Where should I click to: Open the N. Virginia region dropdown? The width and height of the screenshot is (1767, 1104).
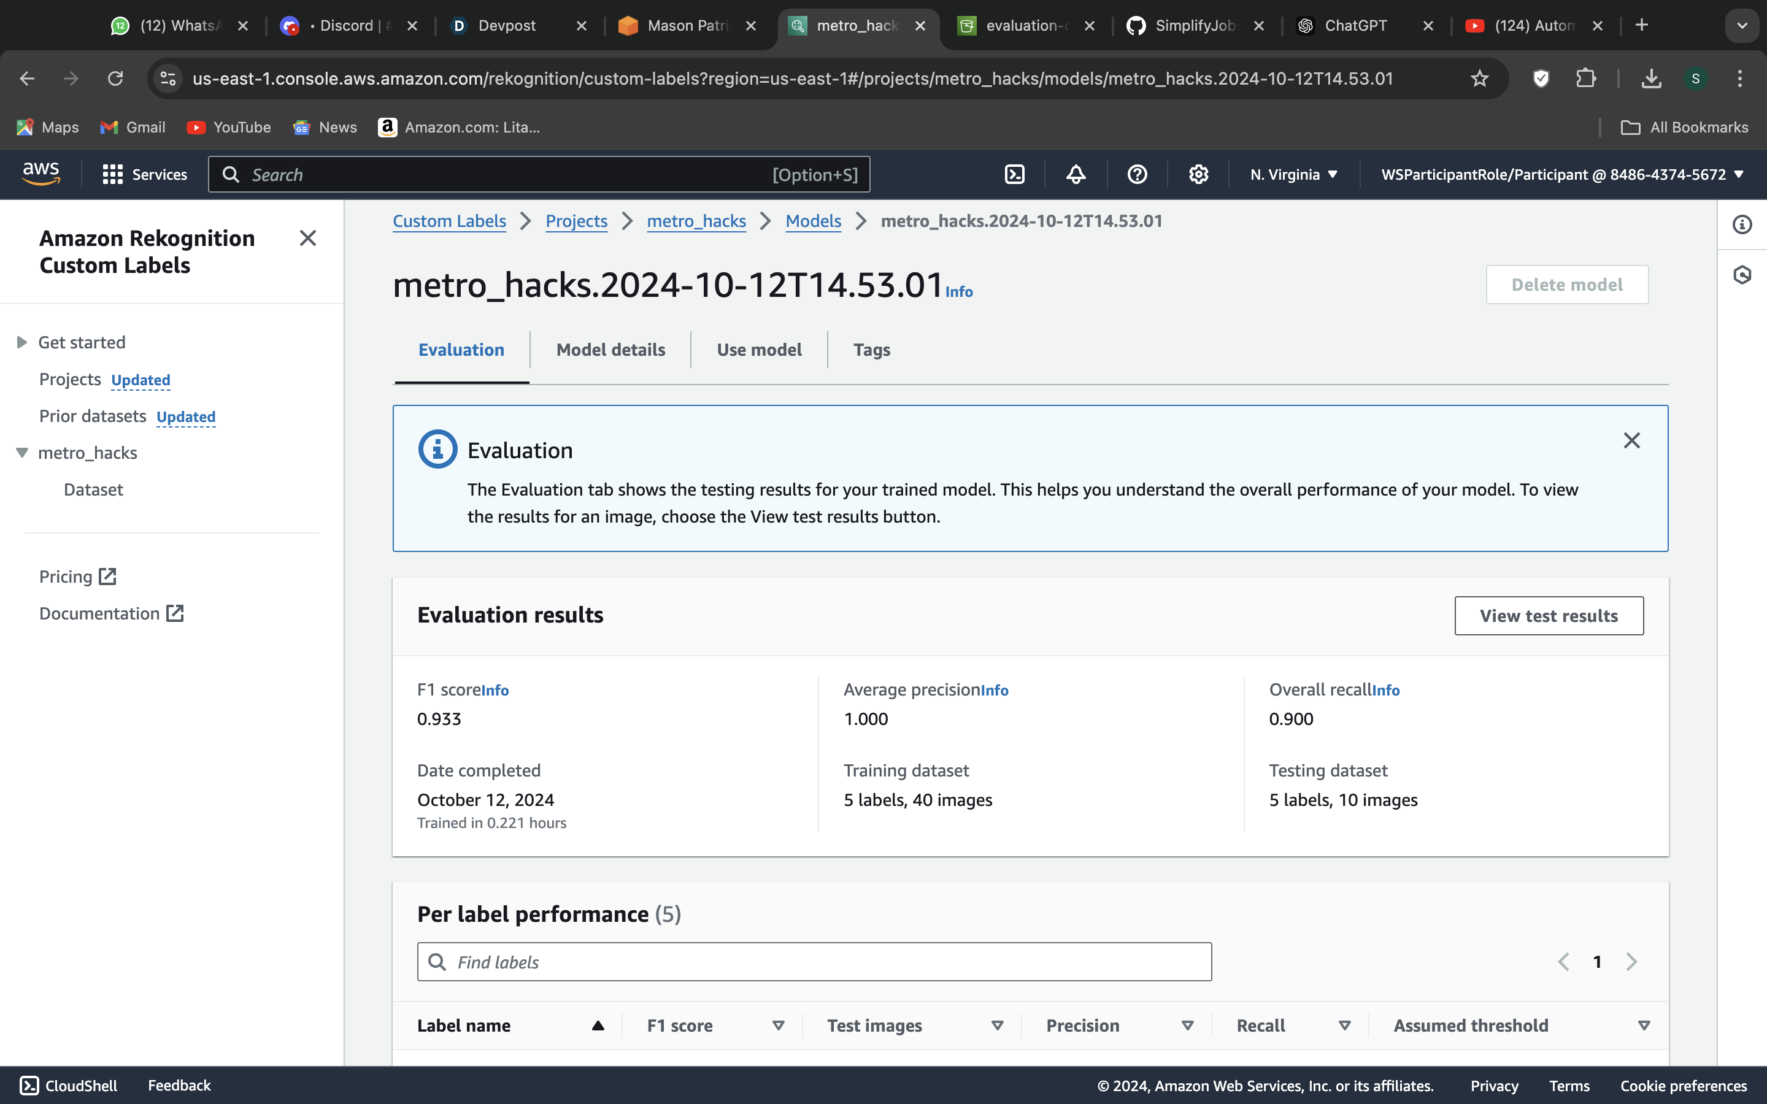pyautogui.click(x=1293, y=175)
